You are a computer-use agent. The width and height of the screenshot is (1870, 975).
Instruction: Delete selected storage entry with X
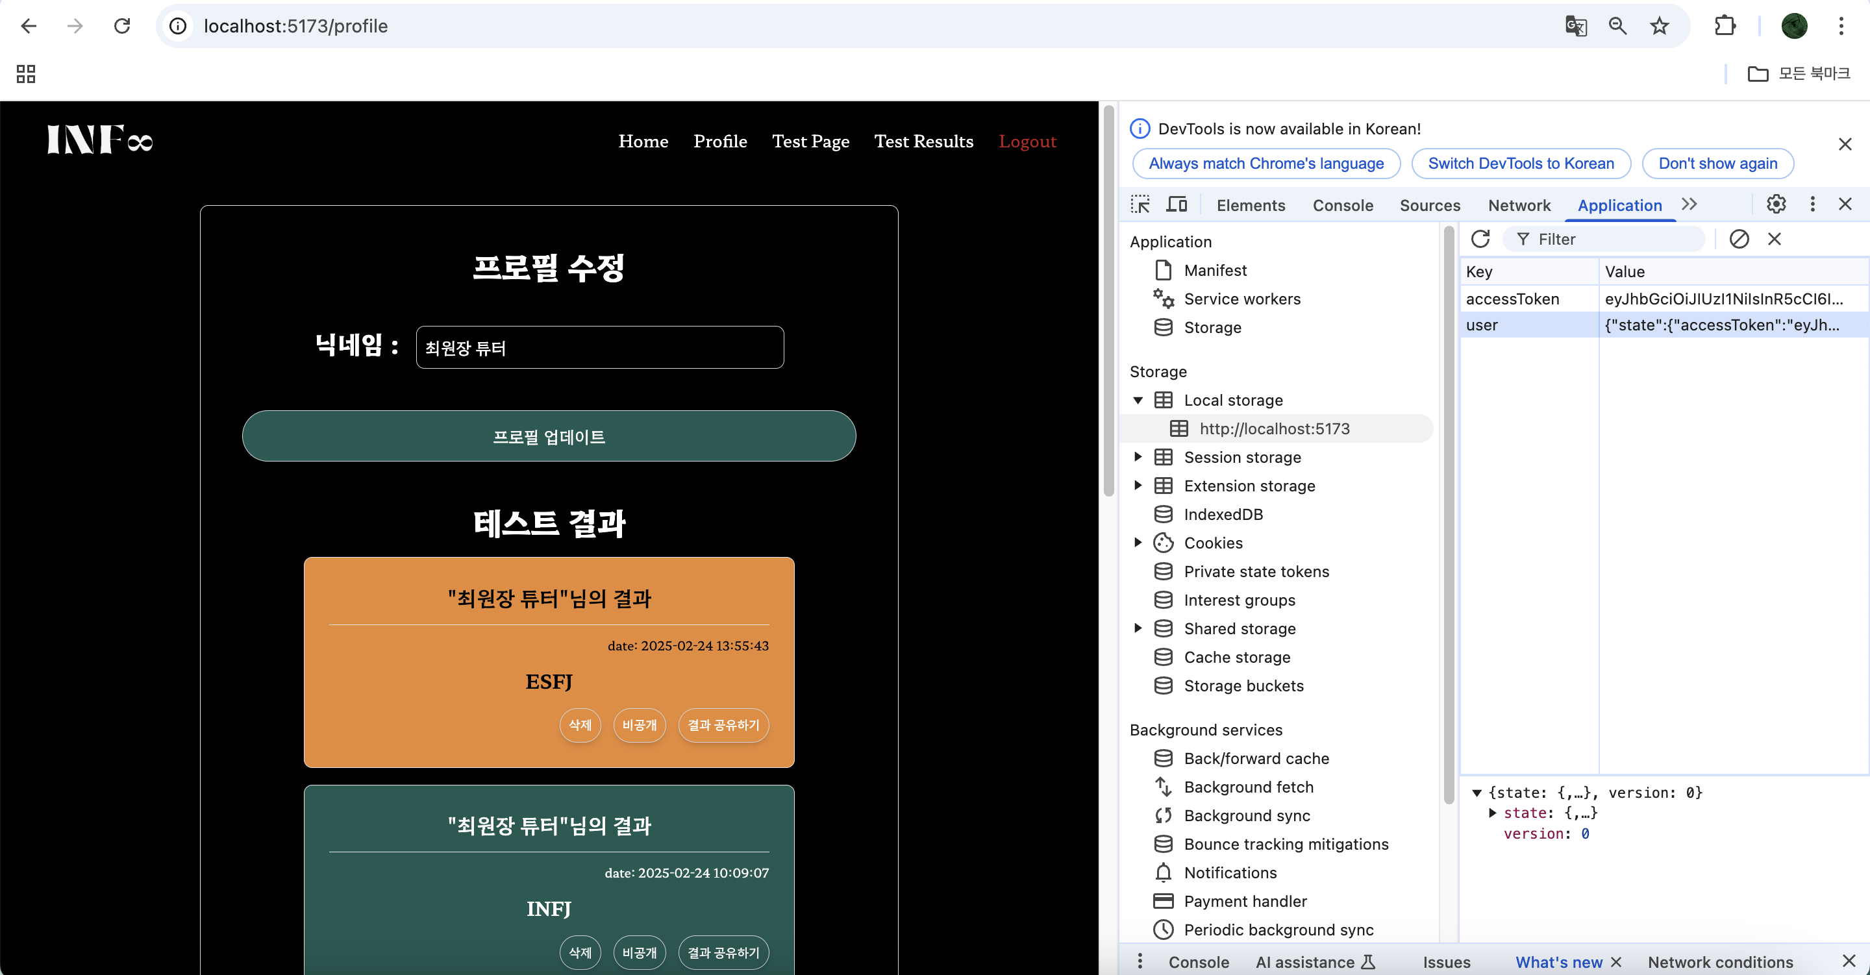[1774, 239]
